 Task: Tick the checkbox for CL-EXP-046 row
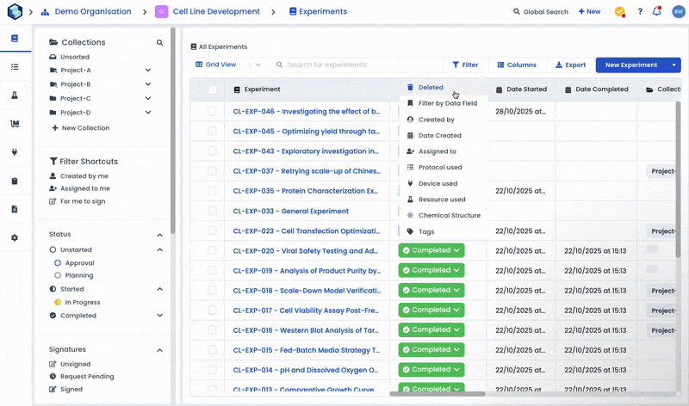pyautogui.click(x=212, y=111)
